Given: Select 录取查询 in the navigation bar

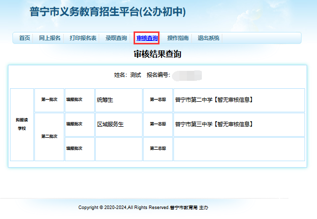Looking at the screenshot, I should 116,38.
